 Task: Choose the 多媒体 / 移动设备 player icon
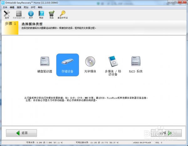coord(113,66)
